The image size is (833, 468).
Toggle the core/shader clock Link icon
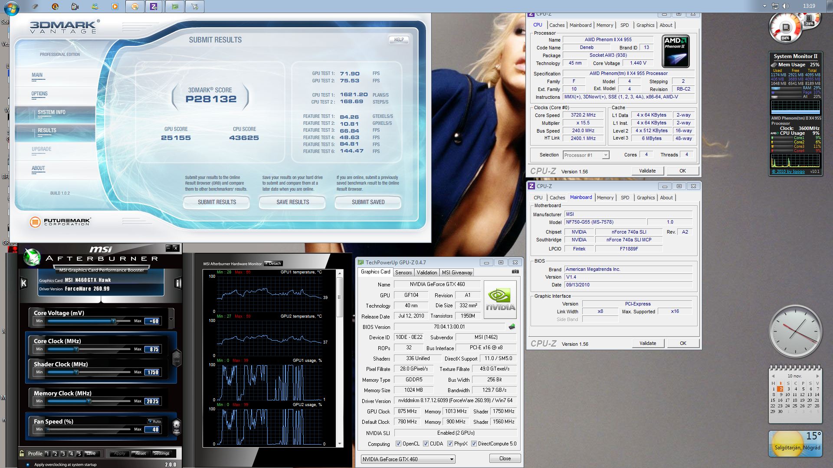pyautogui.click(x=177, y=358)
